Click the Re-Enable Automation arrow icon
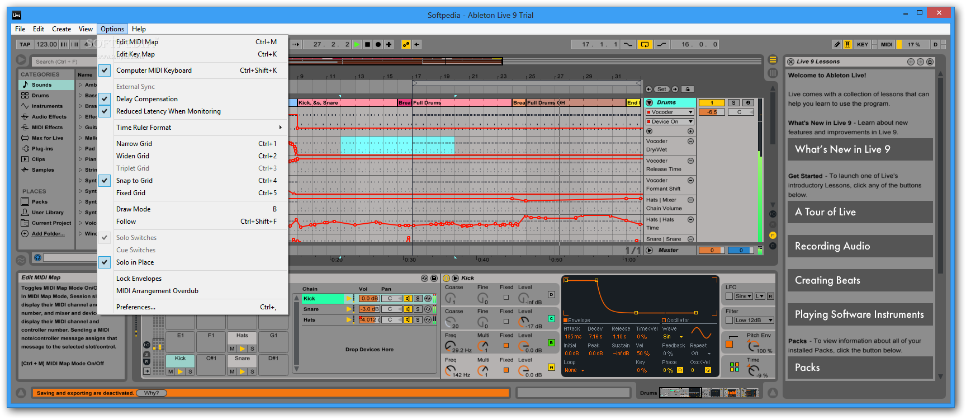This screenshot has height=419, width=966. click(417, 44)
